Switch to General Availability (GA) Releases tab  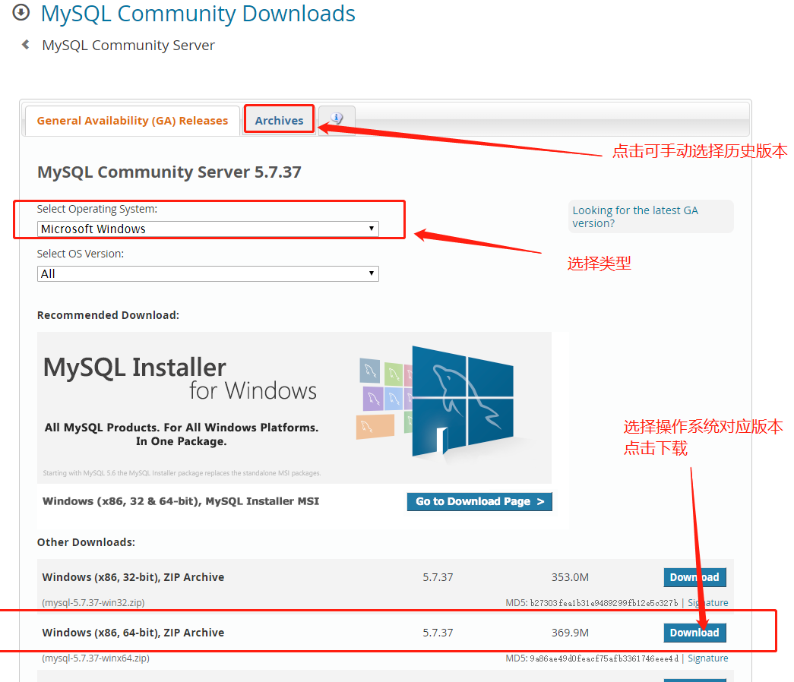(x=132, y=120)
